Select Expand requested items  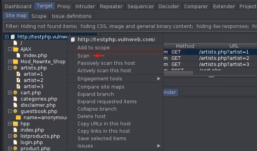click(x=116, y=102)
